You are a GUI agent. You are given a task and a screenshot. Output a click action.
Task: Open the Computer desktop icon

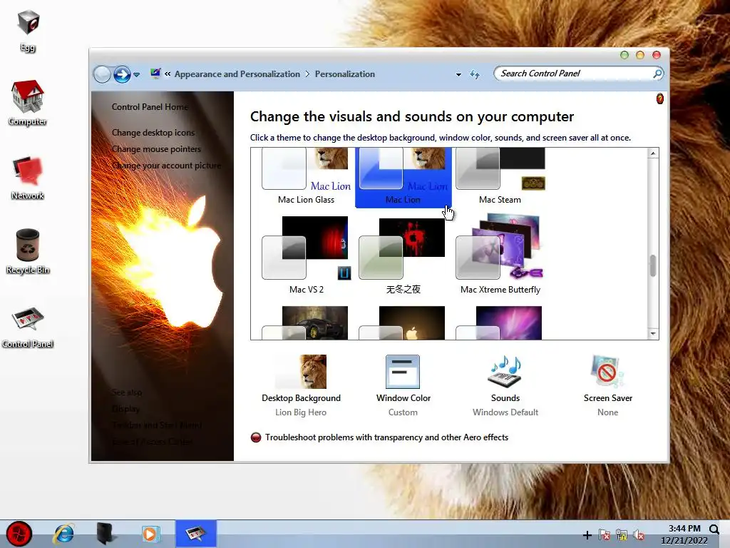pyautogui.click(x=28, y=103)
